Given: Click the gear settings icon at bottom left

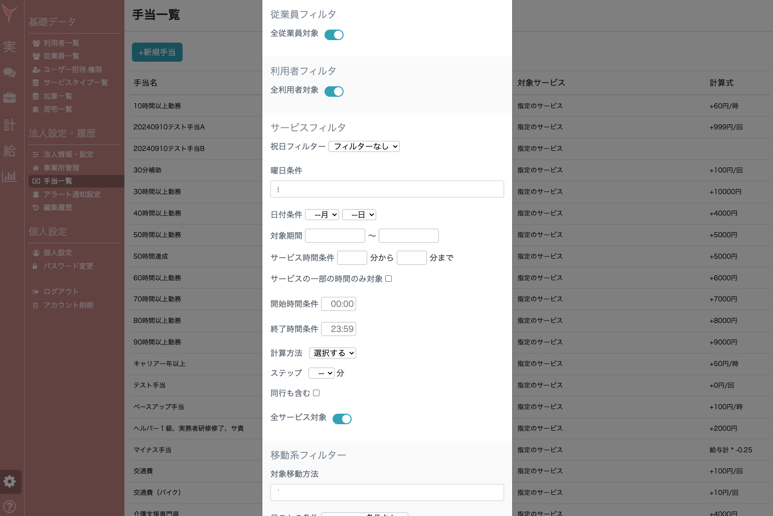Looking at the screenshot, I should [x=10, y=482].
